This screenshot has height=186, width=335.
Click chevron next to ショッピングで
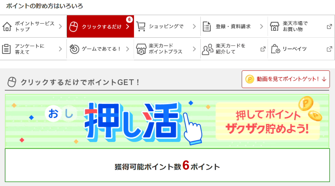pyautogui.click(x=194, y=26)
